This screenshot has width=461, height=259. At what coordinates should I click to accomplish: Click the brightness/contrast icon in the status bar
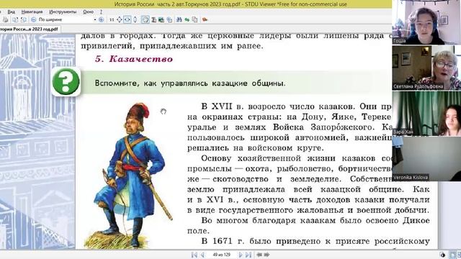[442, 255]
